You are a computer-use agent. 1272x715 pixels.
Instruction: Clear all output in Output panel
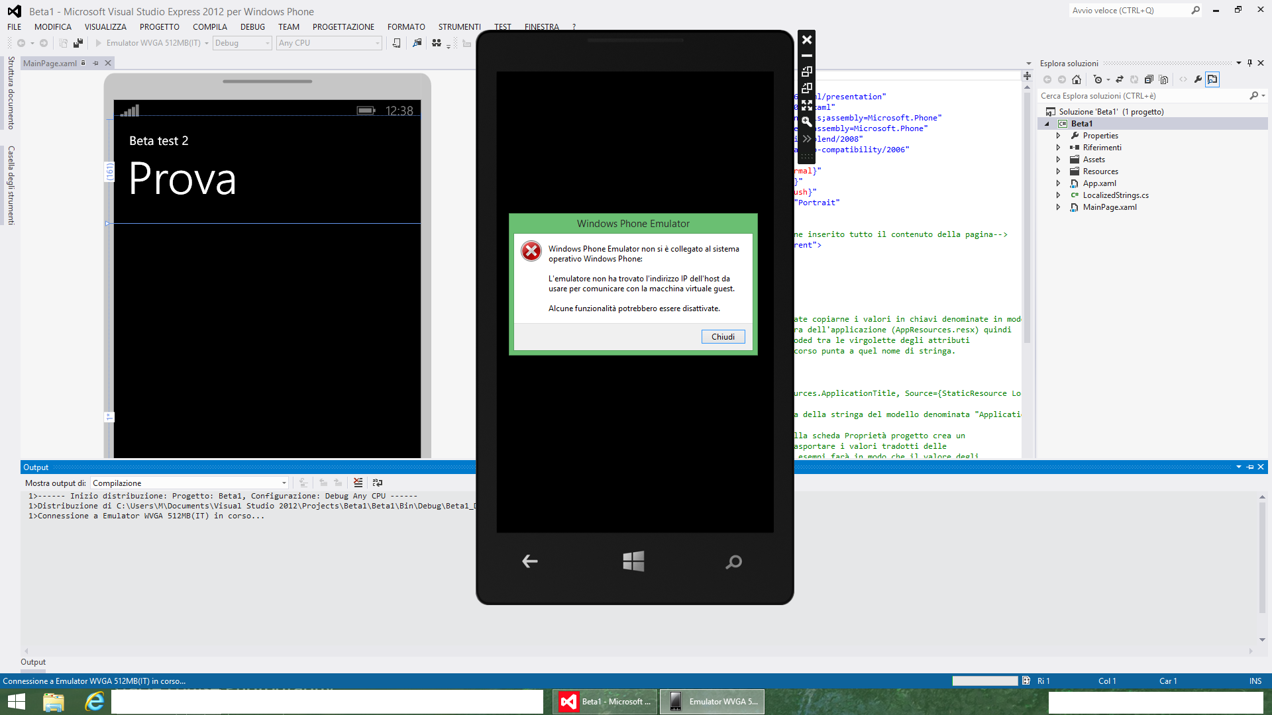point(358,483)
